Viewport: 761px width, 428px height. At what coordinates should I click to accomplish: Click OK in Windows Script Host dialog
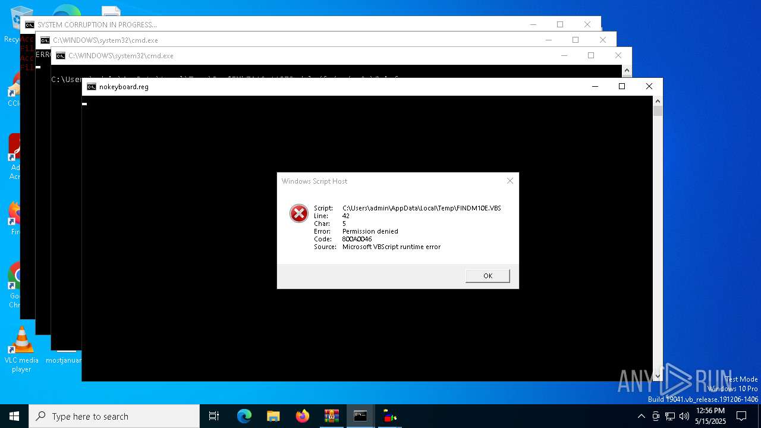[x=488, y=276]
